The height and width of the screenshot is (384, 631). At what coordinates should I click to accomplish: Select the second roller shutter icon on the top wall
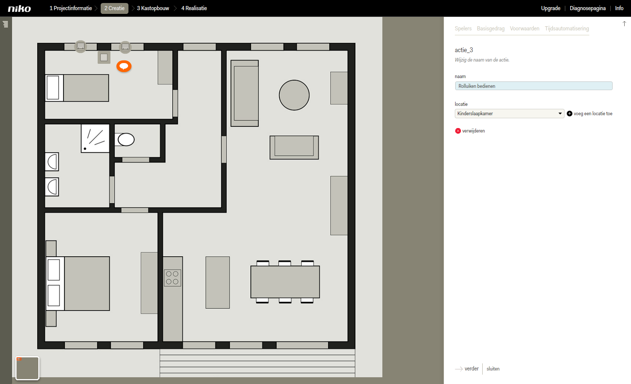point(125,47)
